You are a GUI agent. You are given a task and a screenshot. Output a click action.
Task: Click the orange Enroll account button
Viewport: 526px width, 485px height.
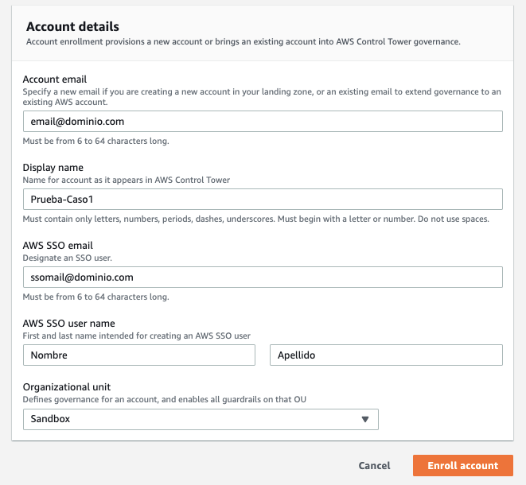[462, 465]
